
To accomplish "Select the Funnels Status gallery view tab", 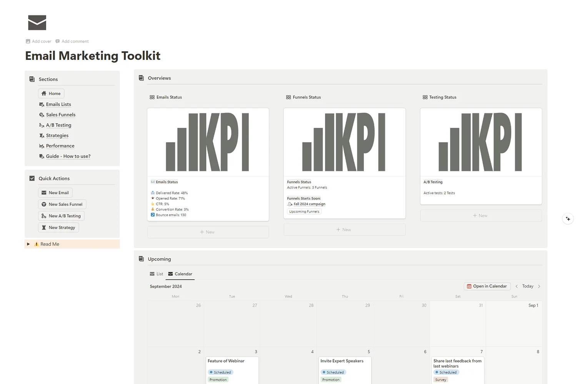I will (x=304, y=97).
